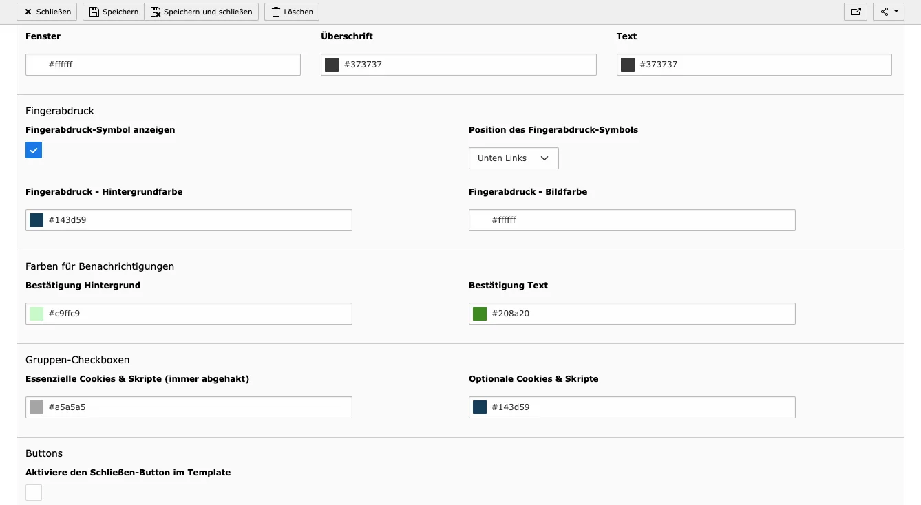The image size is (921, 505).
Task: Open record in new window via arrow icon
Action: pos(856,12)
